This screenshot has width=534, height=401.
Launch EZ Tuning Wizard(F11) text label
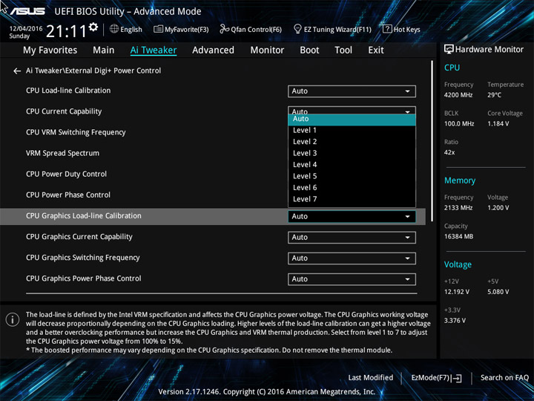pyautogui.click(x=337, y=30)
